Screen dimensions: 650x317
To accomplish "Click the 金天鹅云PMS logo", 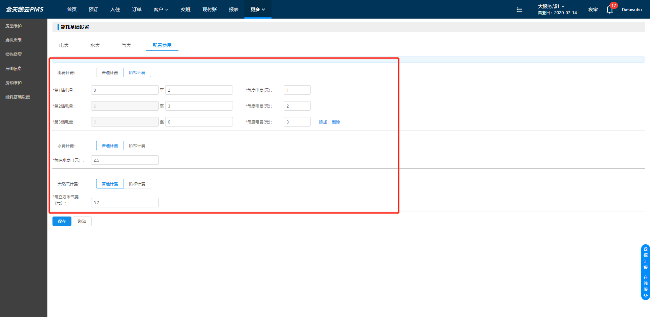I will click(24, 9).
